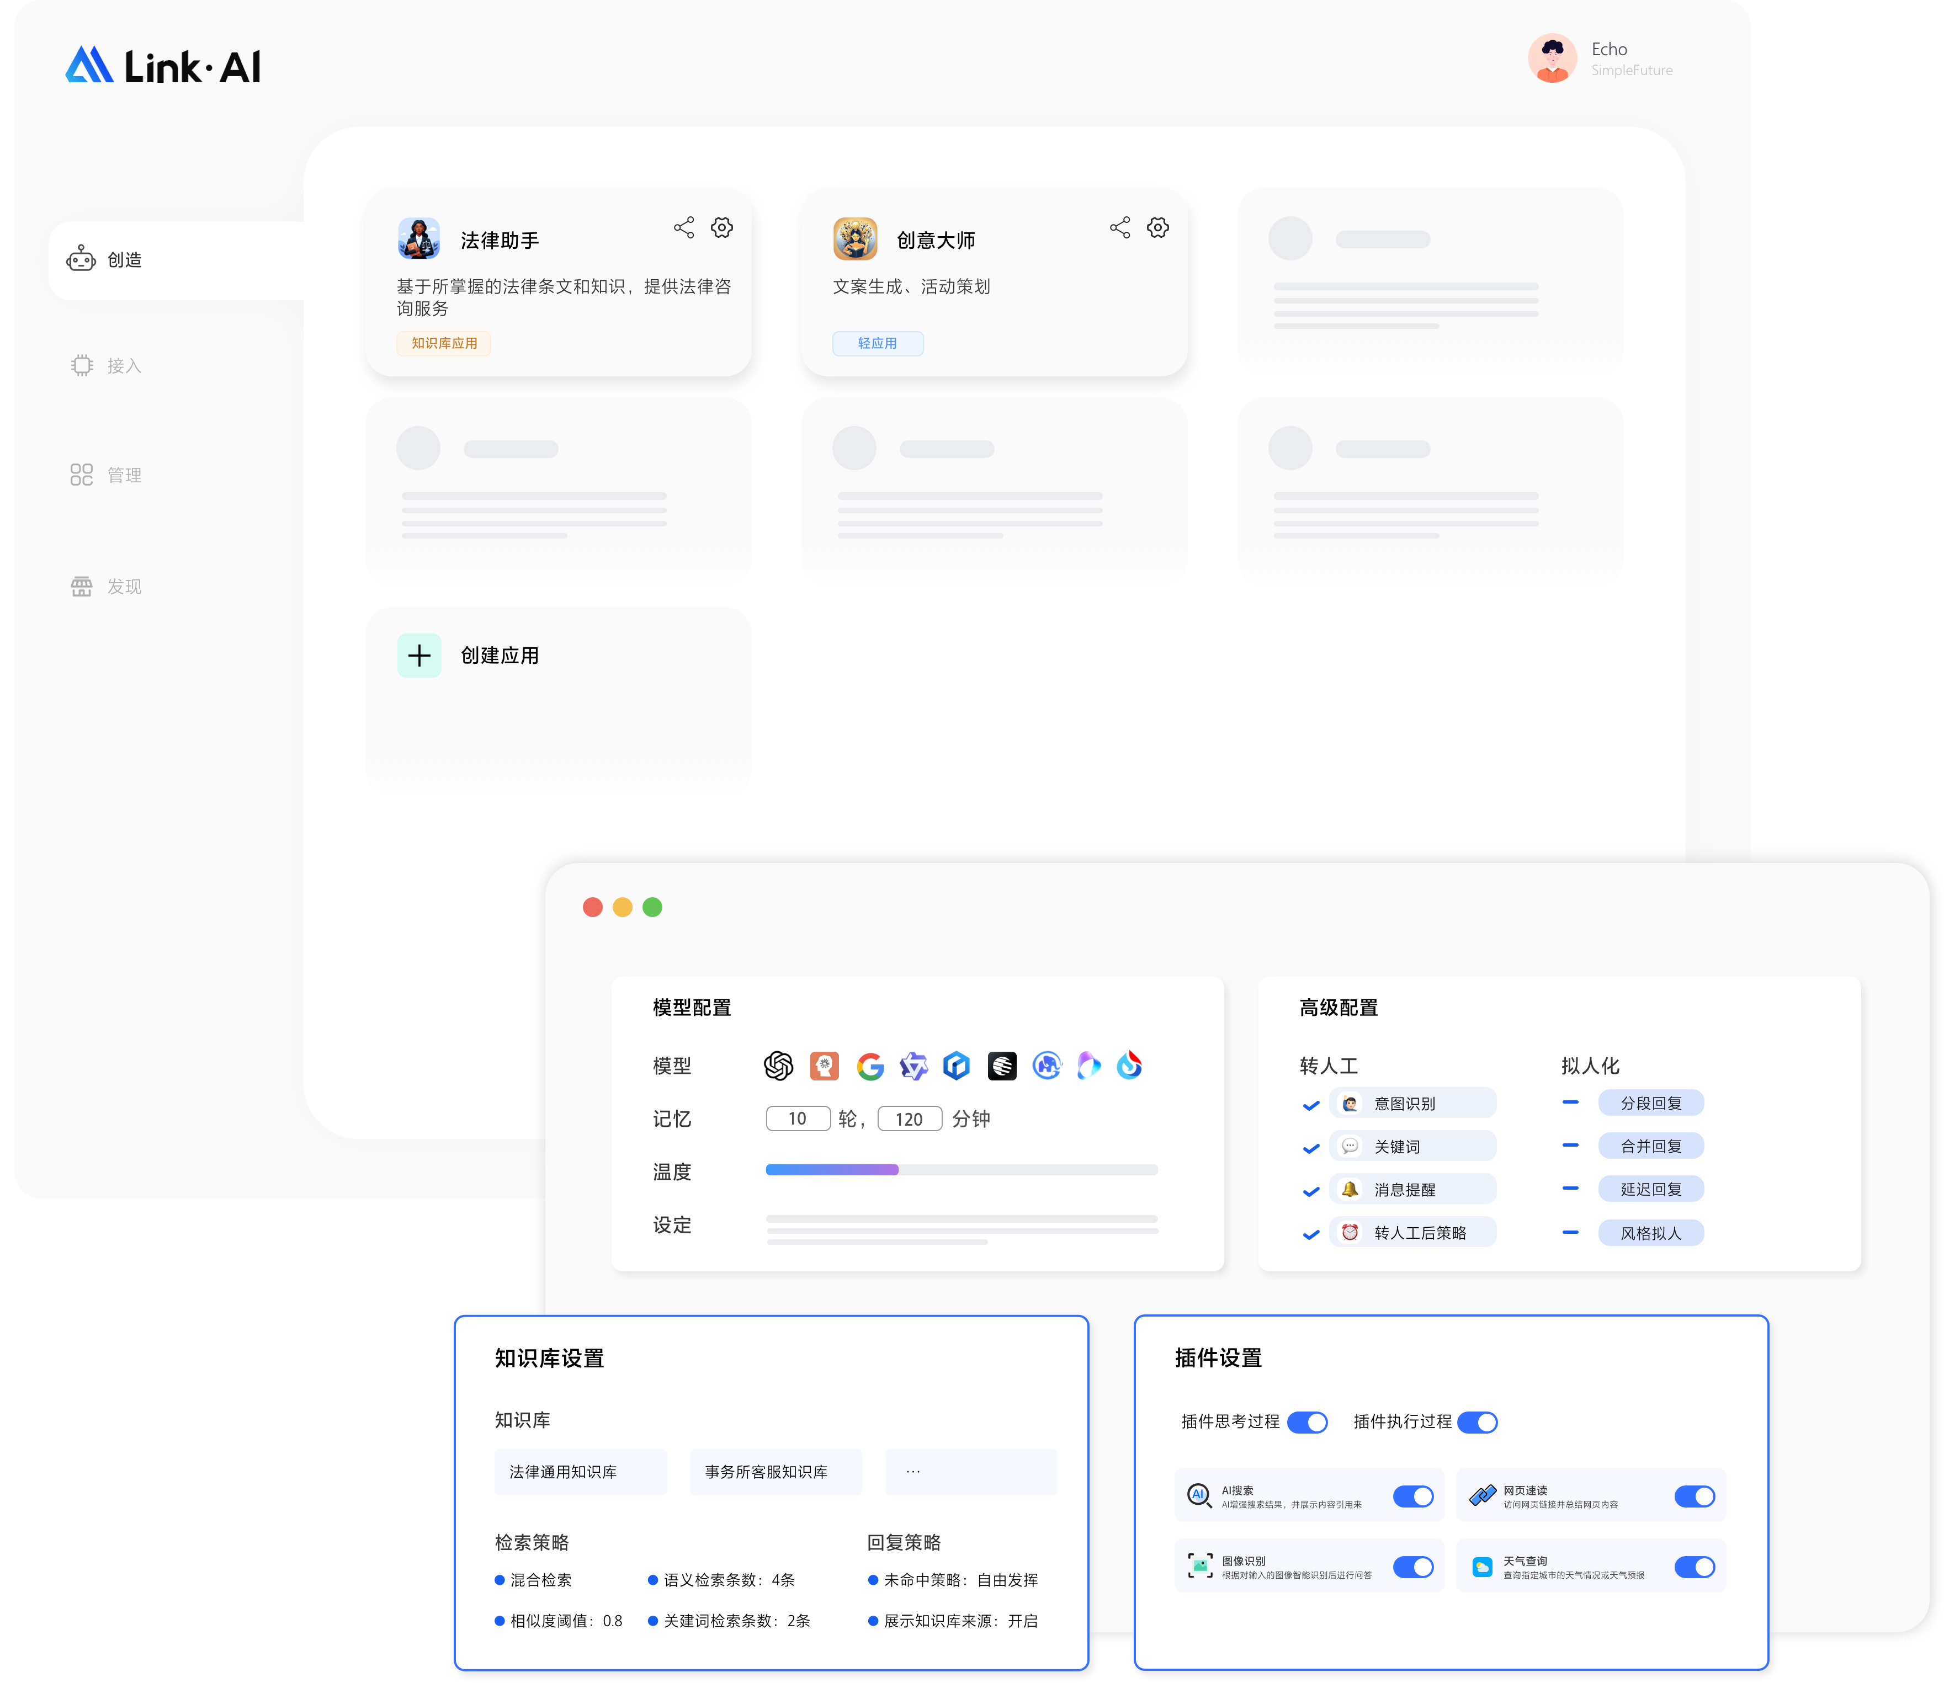
Task: Click the Link·AI logo
Action: tap(163, 66)
